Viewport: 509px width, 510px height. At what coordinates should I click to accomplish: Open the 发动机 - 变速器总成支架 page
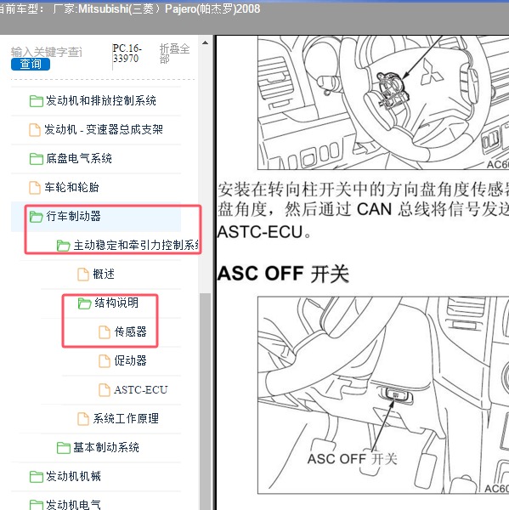coord(104,130)
